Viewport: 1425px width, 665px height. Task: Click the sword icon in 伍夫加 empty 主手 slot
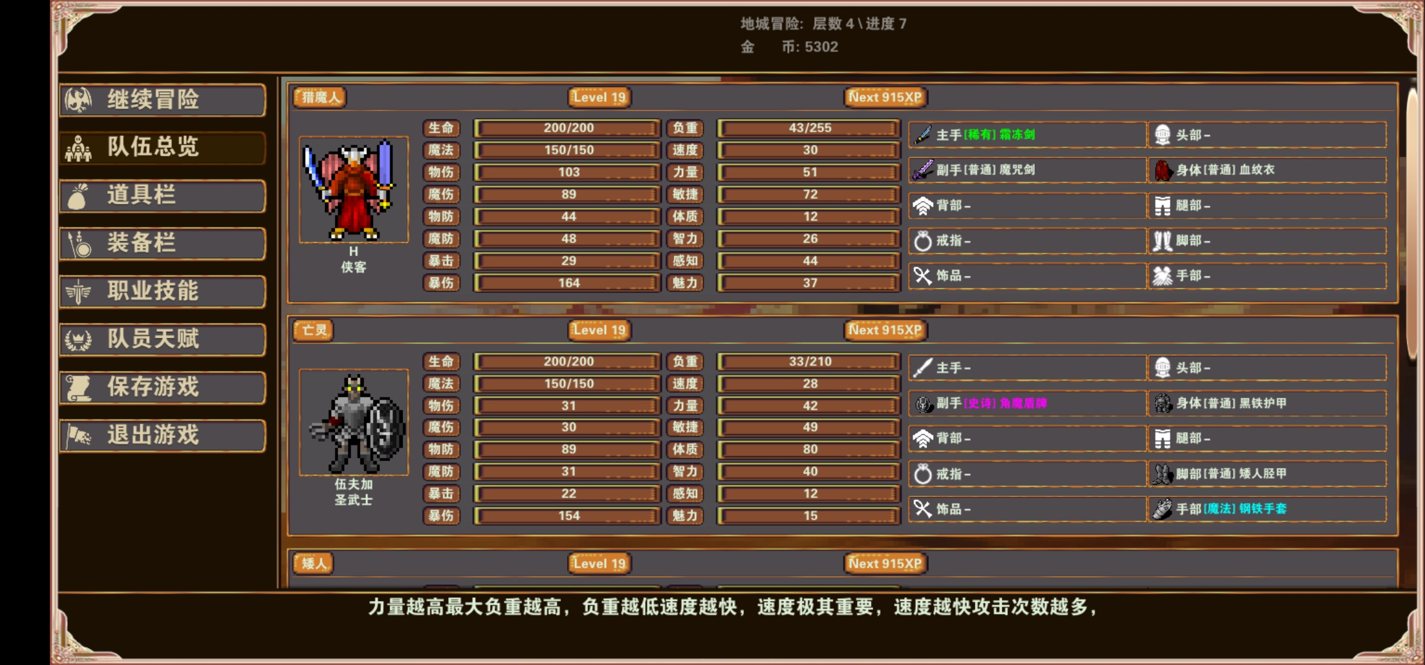click(x=923, y=368)
